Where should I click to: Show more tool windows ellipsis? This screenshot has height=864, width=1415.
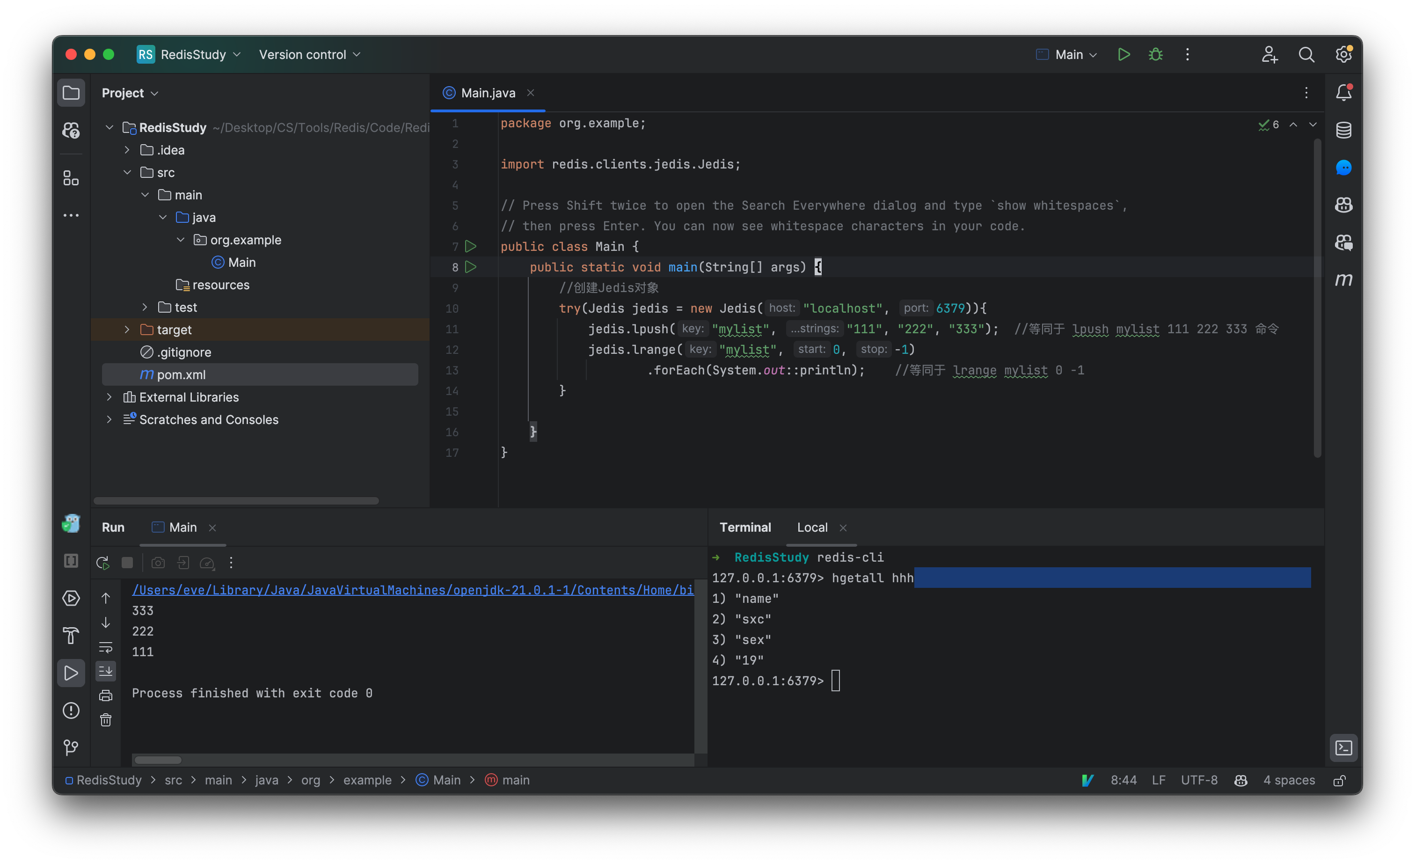(x=71, y=215)
